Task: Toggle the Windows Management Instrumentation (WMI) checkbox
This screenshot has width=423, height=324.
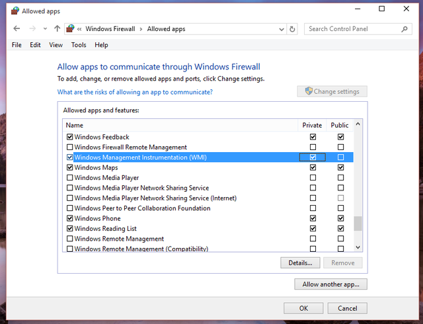Action: coord(69,157)
